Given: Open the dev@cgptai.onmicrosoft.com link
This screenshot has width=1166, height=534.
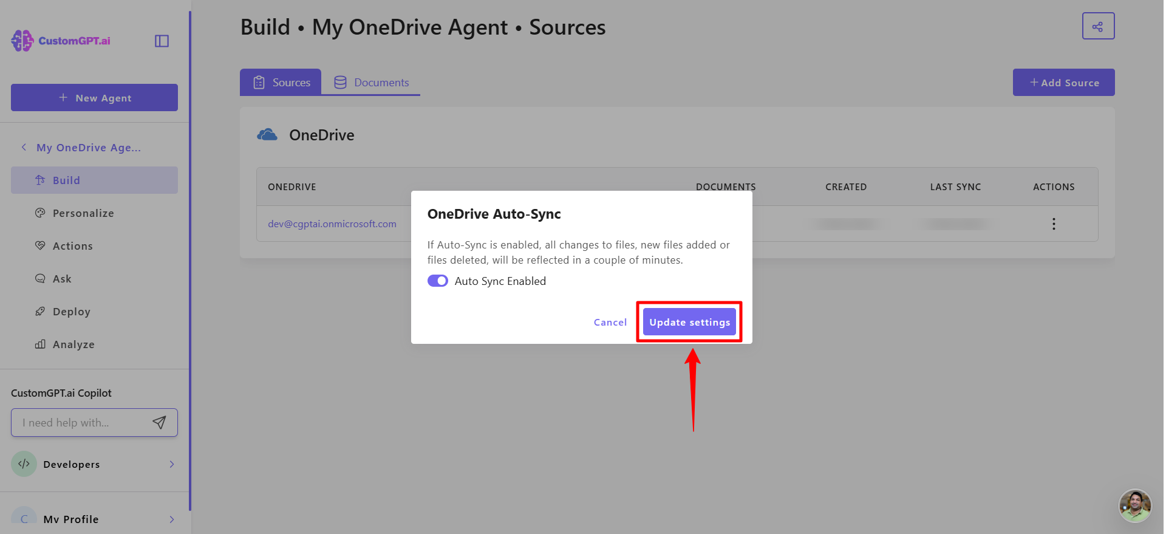Looking at the screenshot, I should point(332,224).
